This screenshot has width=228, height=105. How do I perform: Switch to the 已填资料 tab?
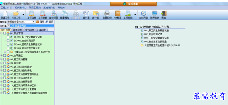tap(42, 30)
